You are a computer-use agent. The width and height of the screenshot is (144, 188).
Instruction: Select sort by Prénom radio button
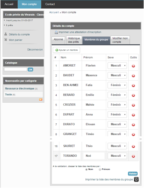(100, 170)
